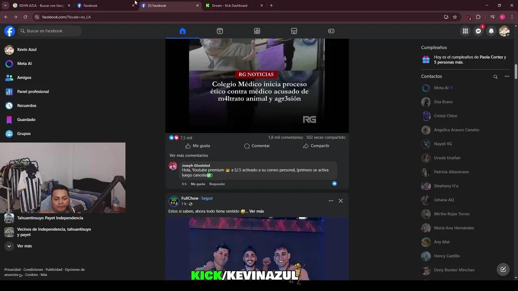Like the RG Noticias post
Viewport: 518px width, 291px height.
tap(197, 146)
